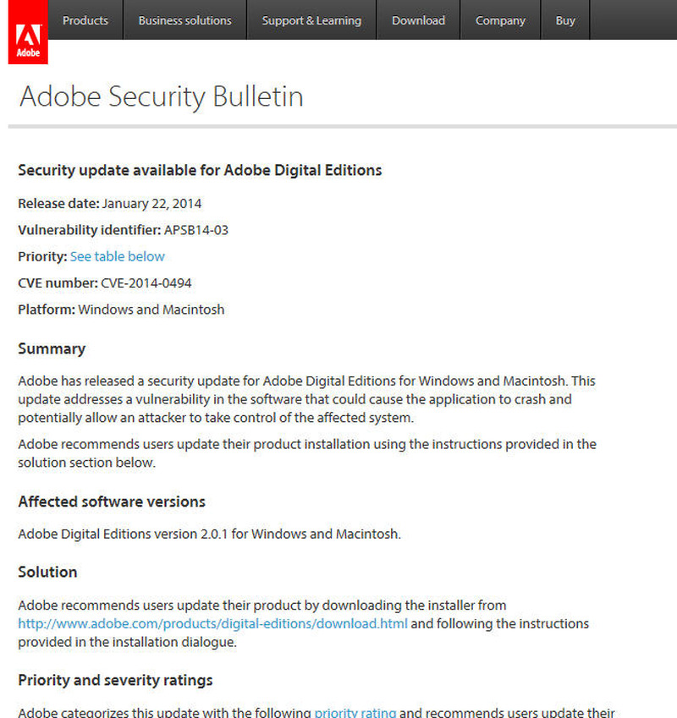This screenshot has width=677, height=718.
Task: Click the 'Security update available' heading
Action: (x=200, y=170)
